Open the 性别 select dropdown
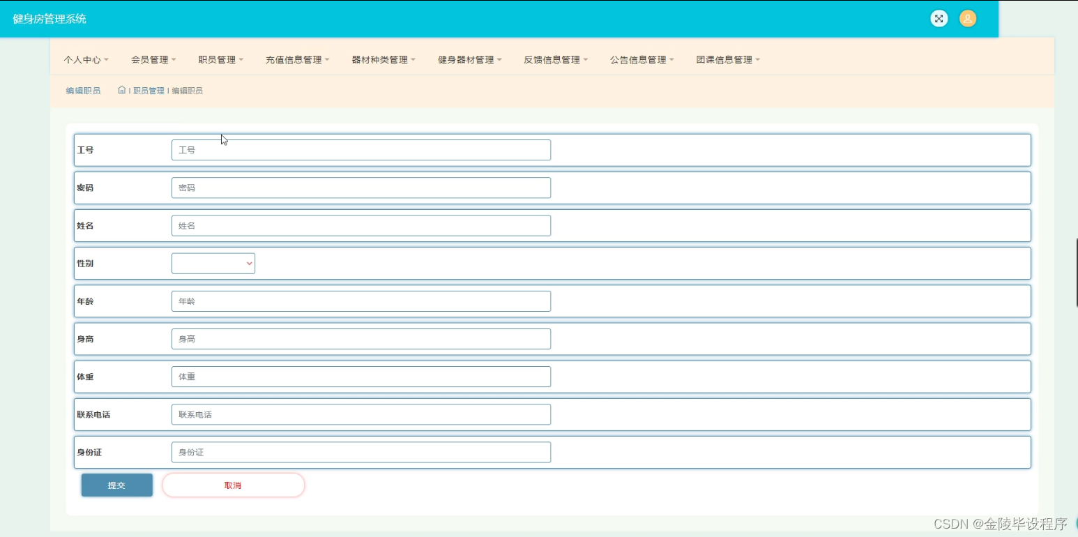 pyautogui.click(x=213, y=264)
